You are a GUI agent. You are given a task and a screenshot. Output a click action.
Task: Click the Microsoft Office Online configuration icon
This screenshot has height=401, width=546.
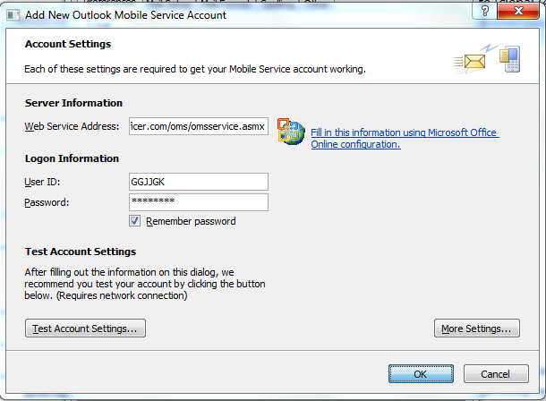(291, 132)
